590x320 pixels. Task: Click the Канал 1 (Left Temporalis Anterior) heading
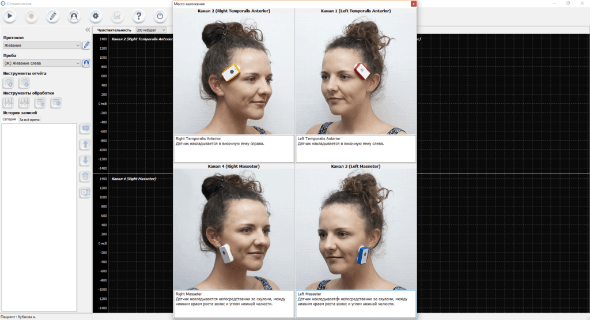(x=355, y=11)
